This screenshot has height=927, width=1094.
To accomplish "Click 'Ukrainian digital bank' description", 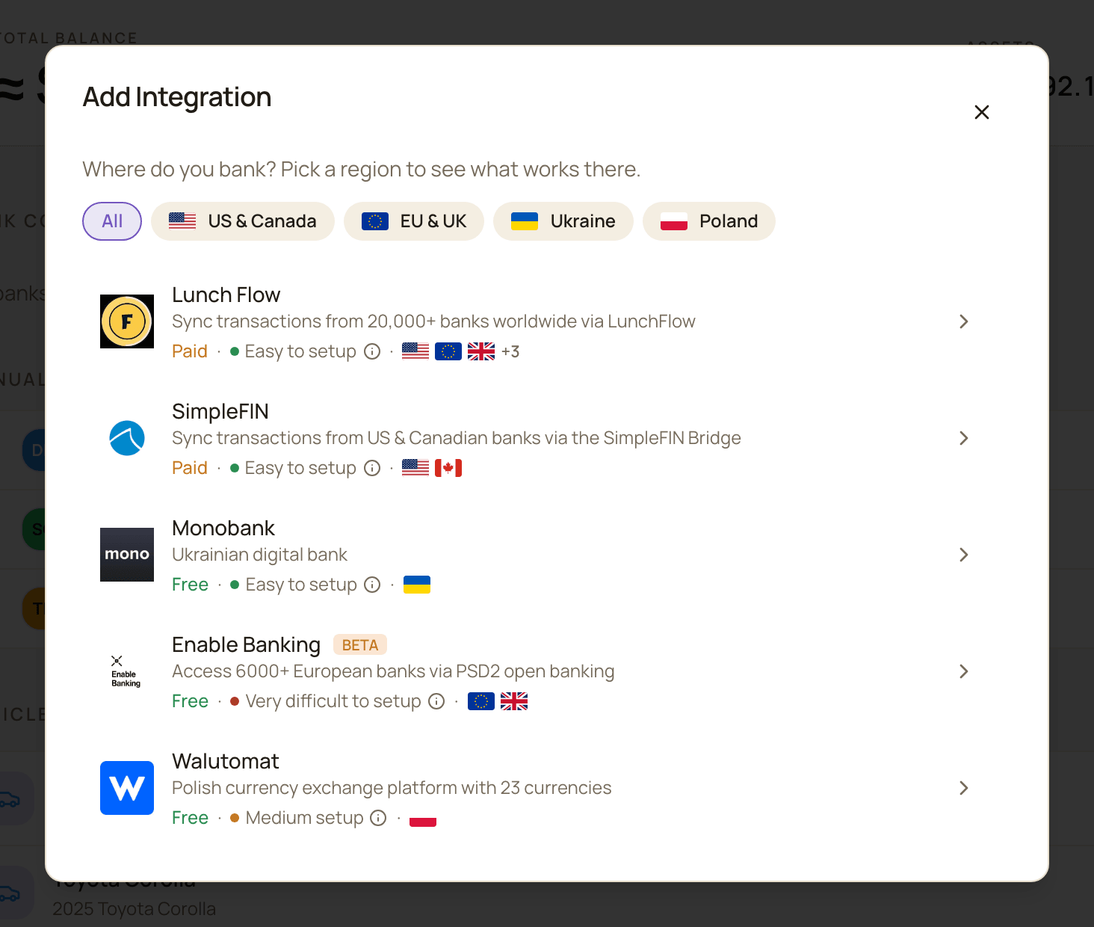I will [x=259, y=555].
